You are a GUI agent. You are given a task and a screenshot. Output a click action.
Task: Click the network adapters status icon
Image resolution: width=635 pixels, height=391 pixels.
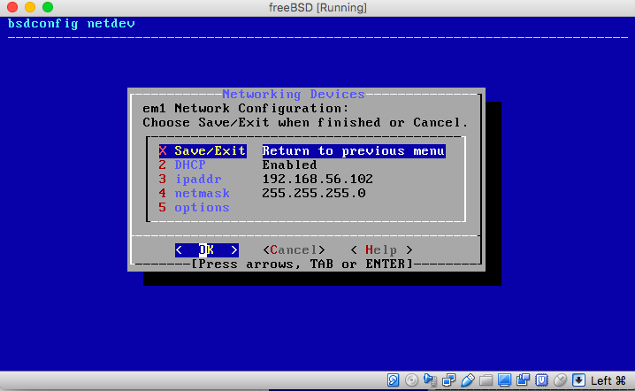point(448,380)
